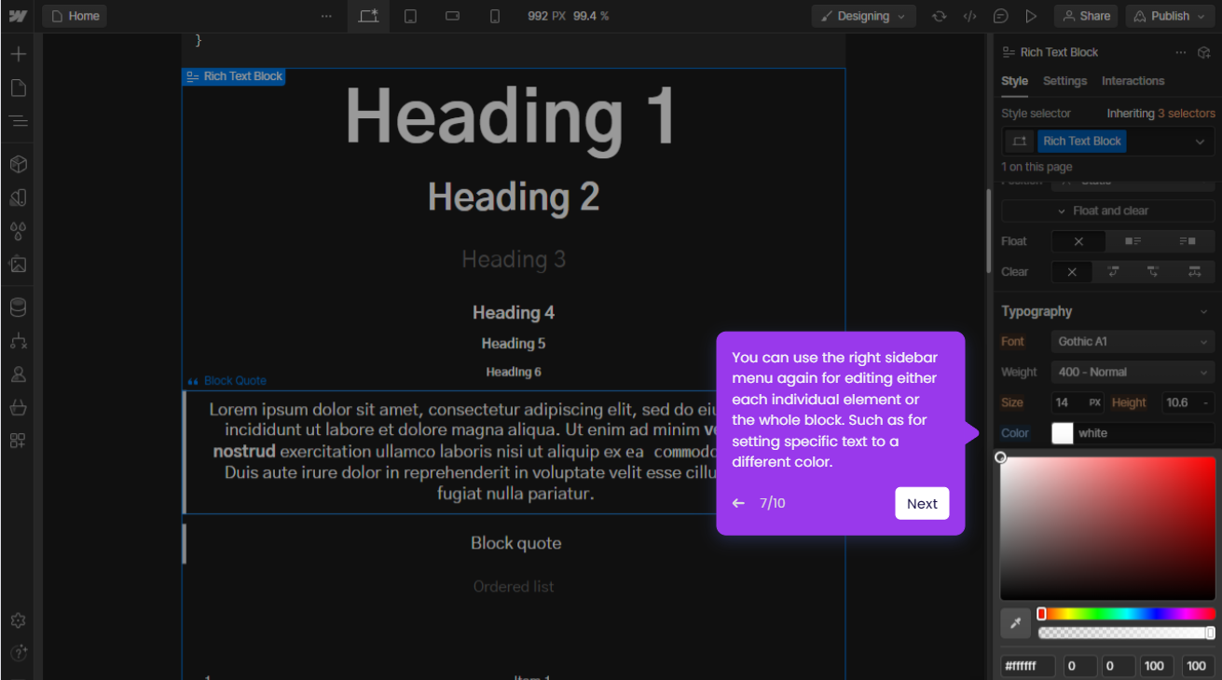The image size is (1222, 680).
Task: Enter Preview mode with the play icon
Action: point(1030,16)
